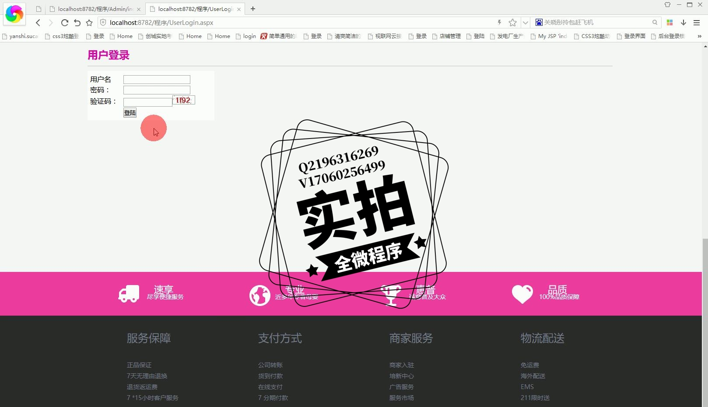The height and width of the screenshot is (407, 708).
Task: Open 在线支付 footer link
Action: [x=270, y=387]
